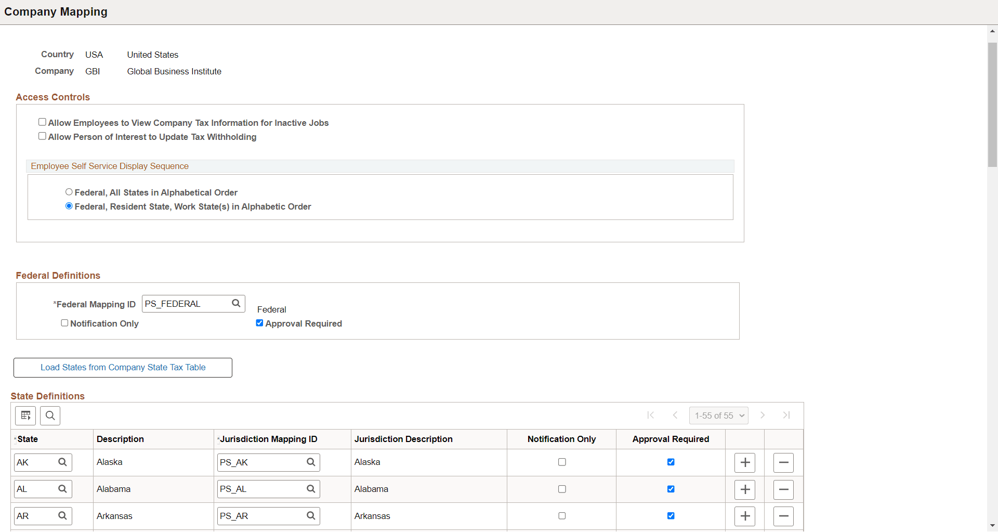Image resolution: width=998 pixels, height=532 pixels.
Task: Open Federal Mapping ID lookup magnifier
Action: point(236,304)
